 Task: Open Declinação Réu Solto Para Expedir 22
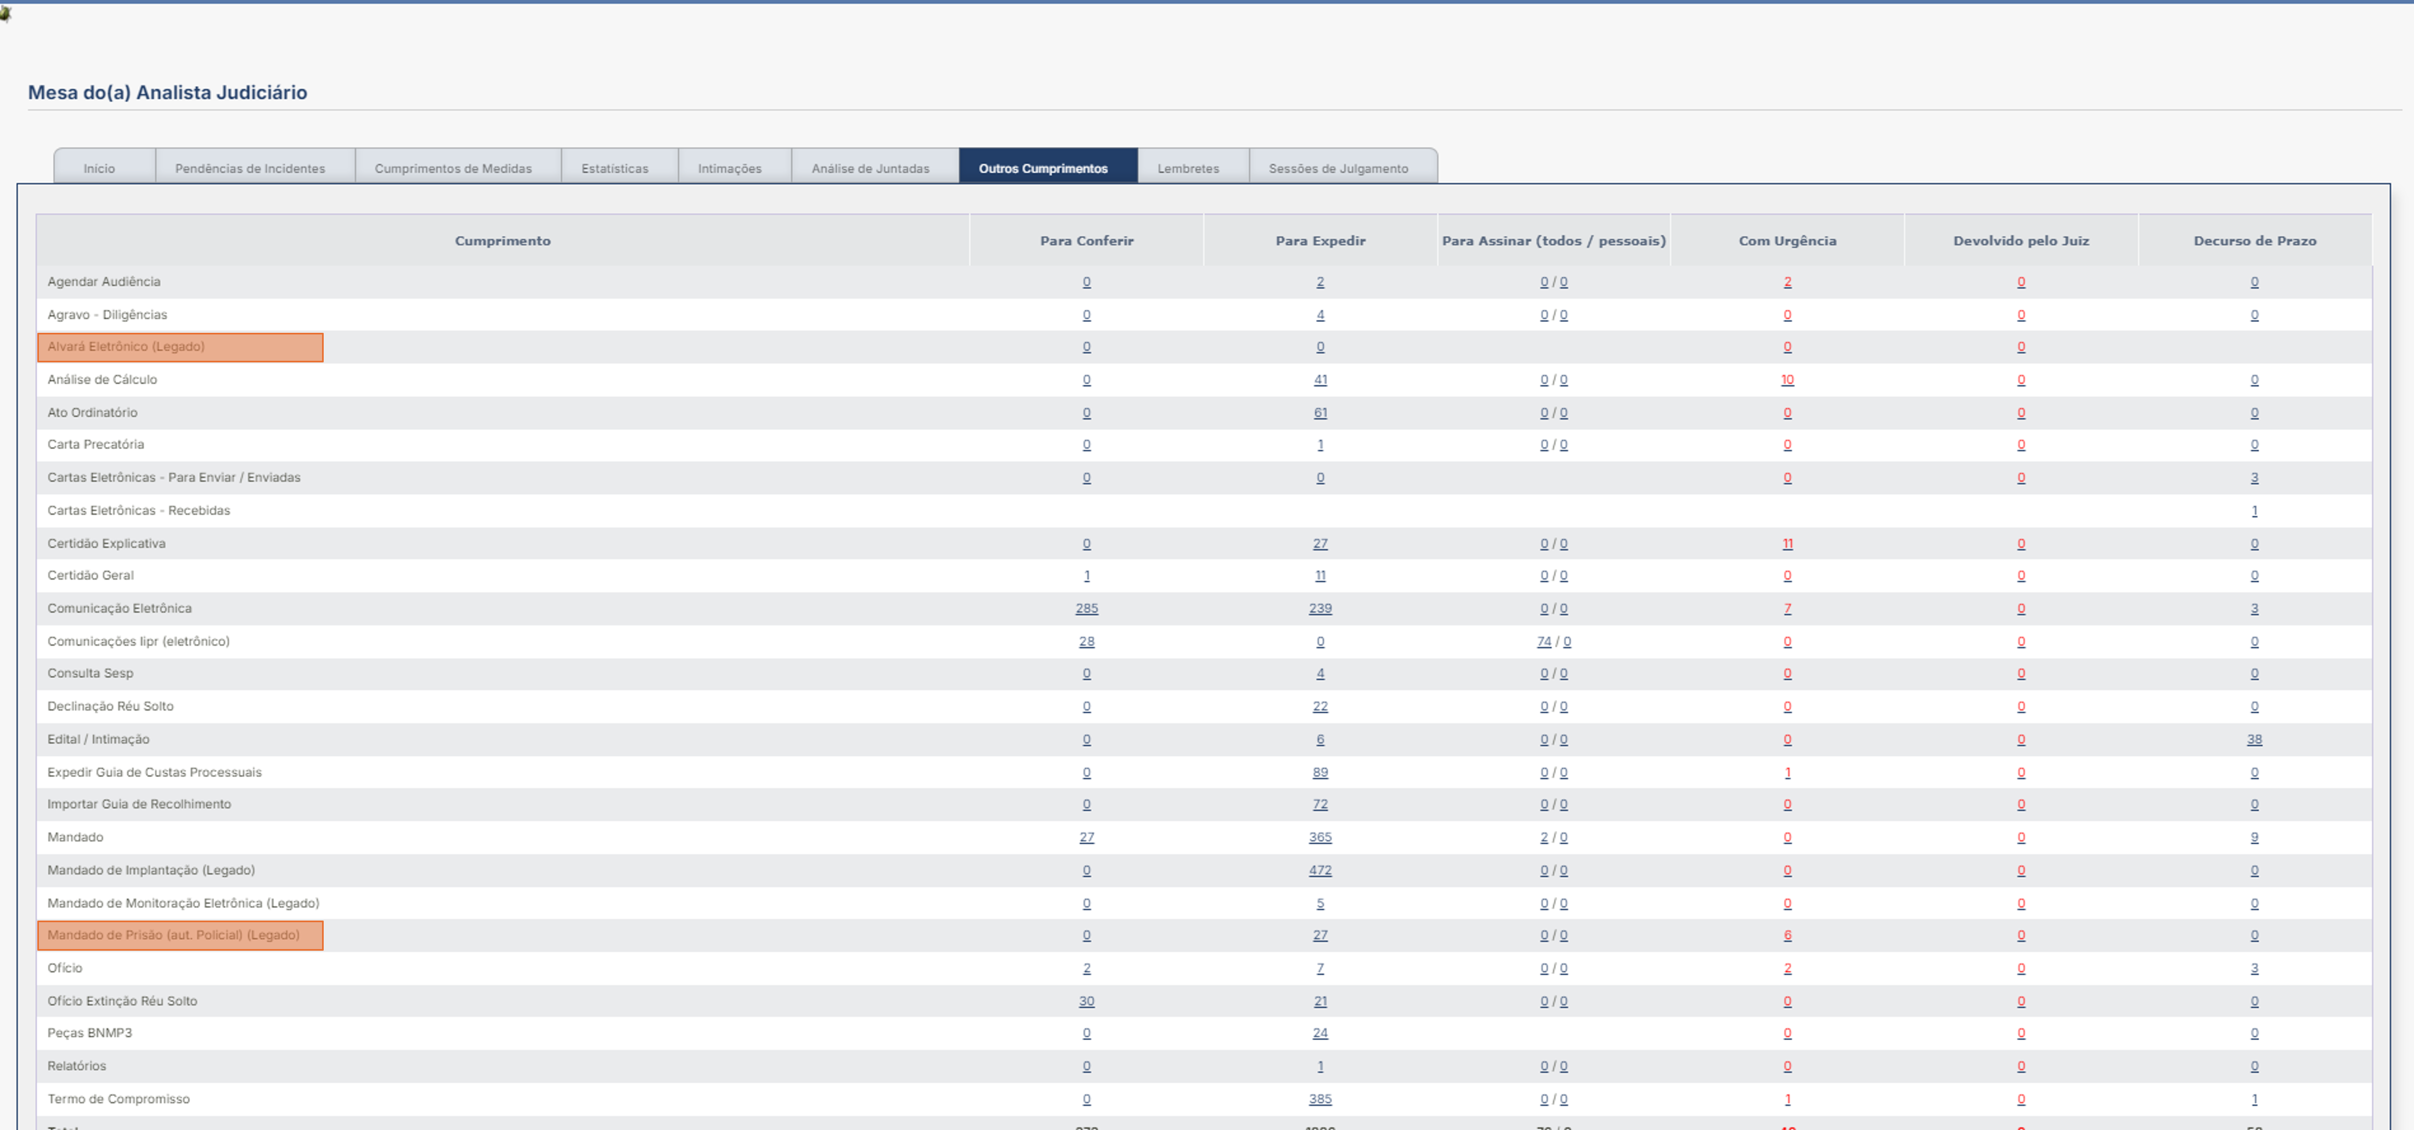click(1321, 707)
